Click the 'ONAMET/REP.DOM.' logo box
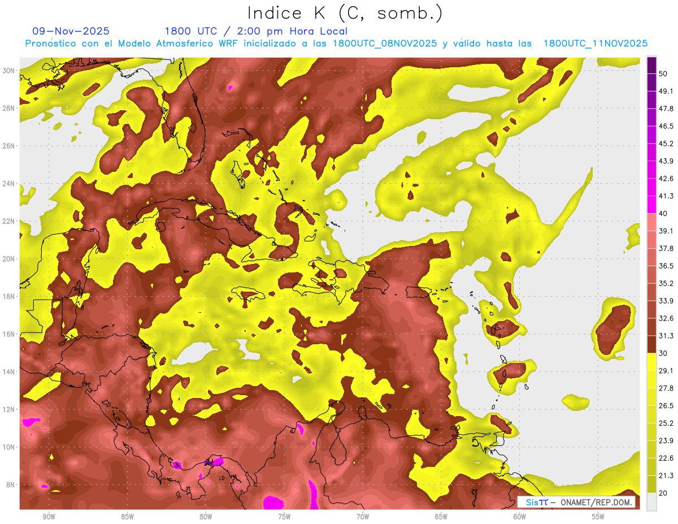This screenshot has width=678, height=524. 576,502
